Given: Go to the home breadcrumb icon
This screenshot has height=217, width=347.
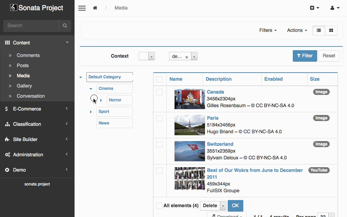Looking at the screenshot, I should [x=95, y=8].
